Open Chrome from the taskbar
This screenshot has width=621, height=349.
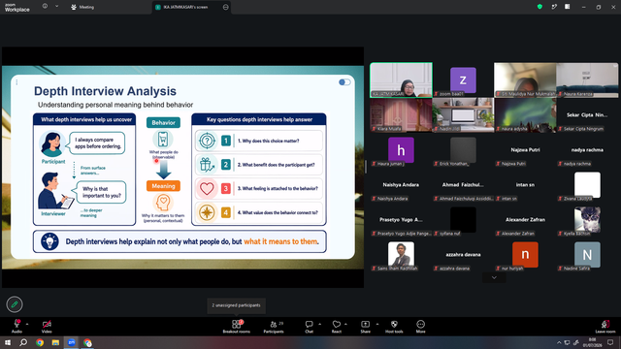(x=40, y=342)
